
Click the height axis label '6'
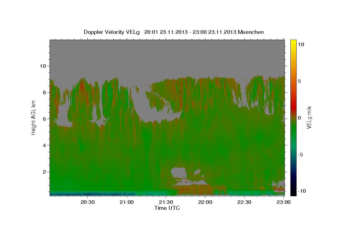[x=44, y=119]
